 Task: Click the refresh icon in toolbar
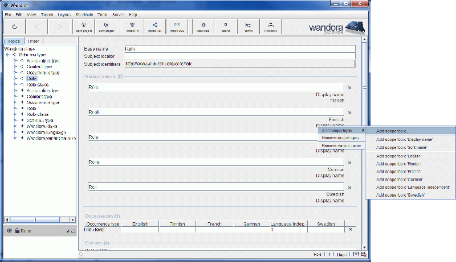[x=14, y=26]
